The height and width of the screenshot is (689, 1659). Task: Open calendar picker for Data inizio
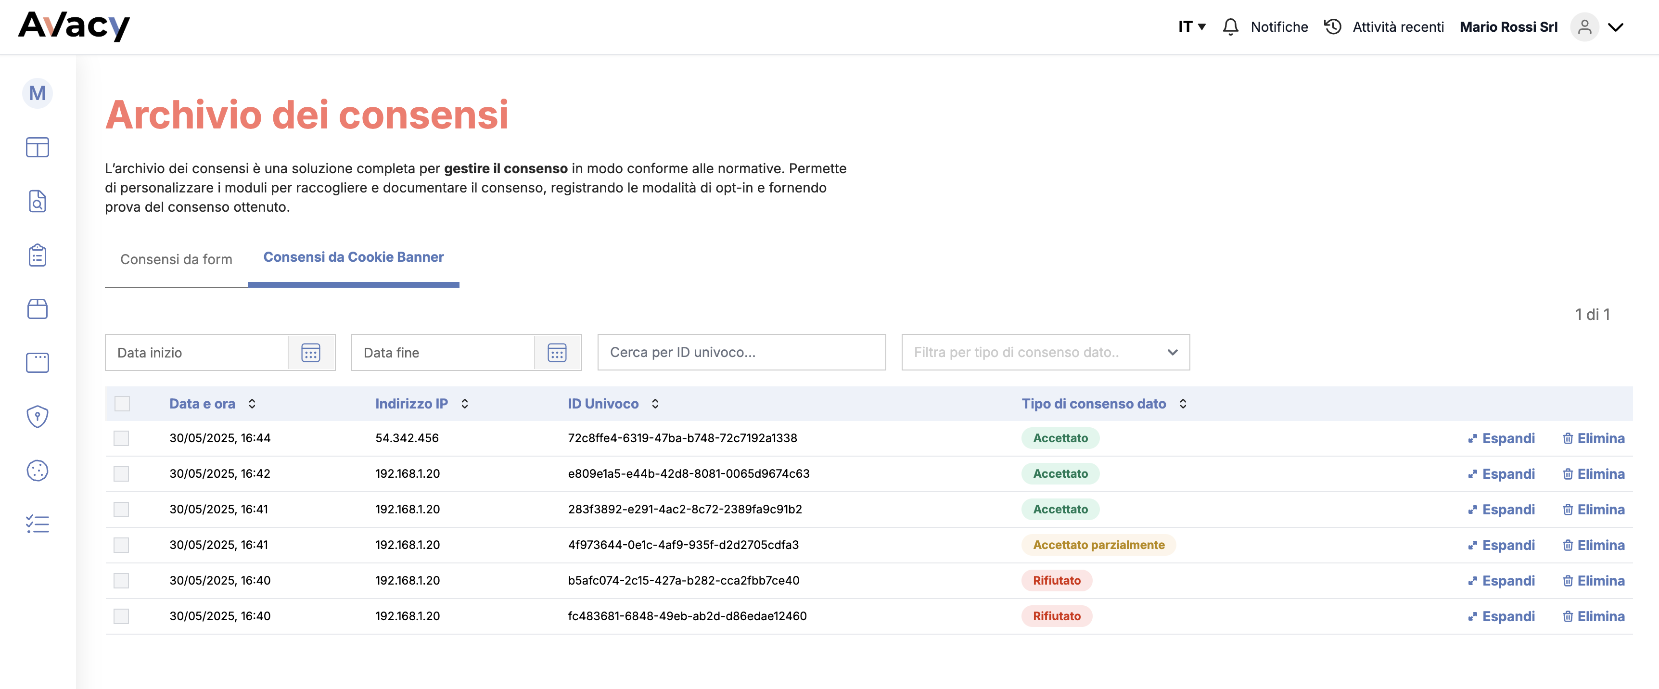coord(310,353)
